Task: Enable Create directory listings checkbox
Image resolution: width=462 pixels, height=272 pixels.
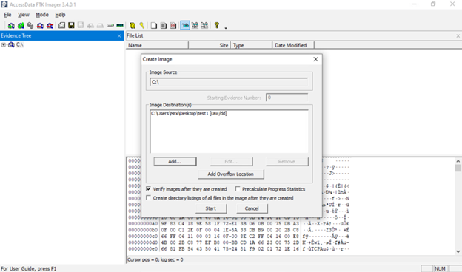Action: coord(149,197)
